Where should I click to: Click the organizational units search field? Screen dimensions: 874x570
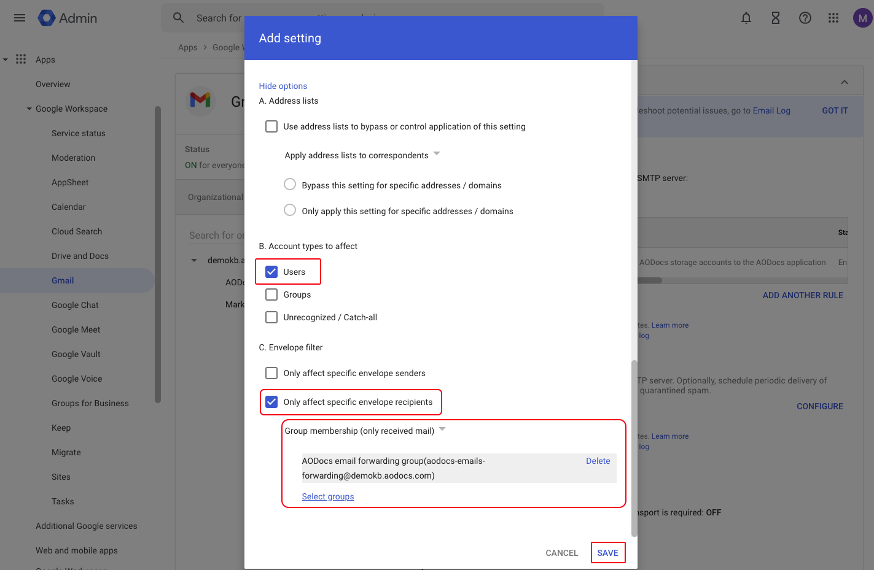pos(217,235)
